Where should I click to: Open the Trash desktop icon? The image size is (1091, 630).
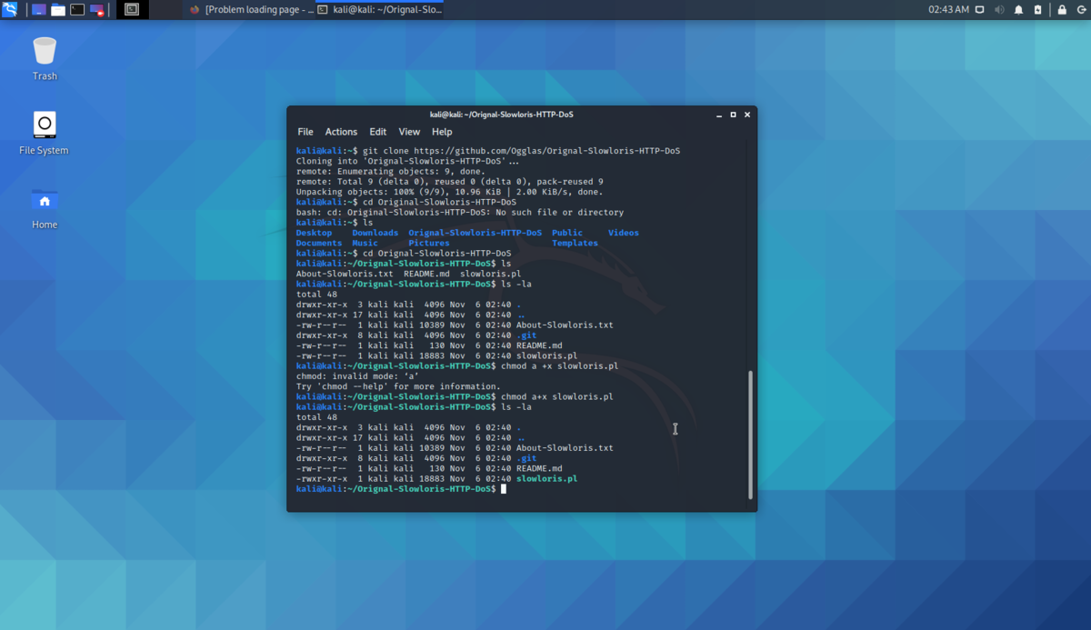tap(45, 58)
